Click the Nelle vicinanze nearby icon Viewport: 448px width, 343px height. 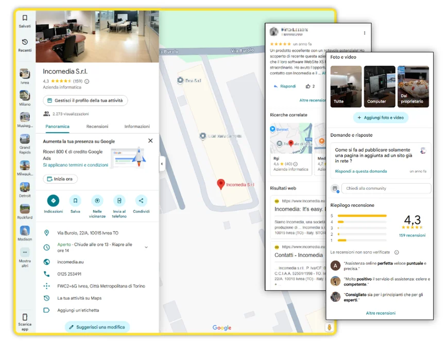97,201
